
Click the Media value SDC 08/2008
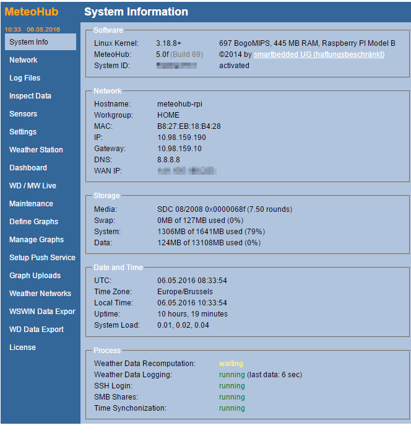225,209
